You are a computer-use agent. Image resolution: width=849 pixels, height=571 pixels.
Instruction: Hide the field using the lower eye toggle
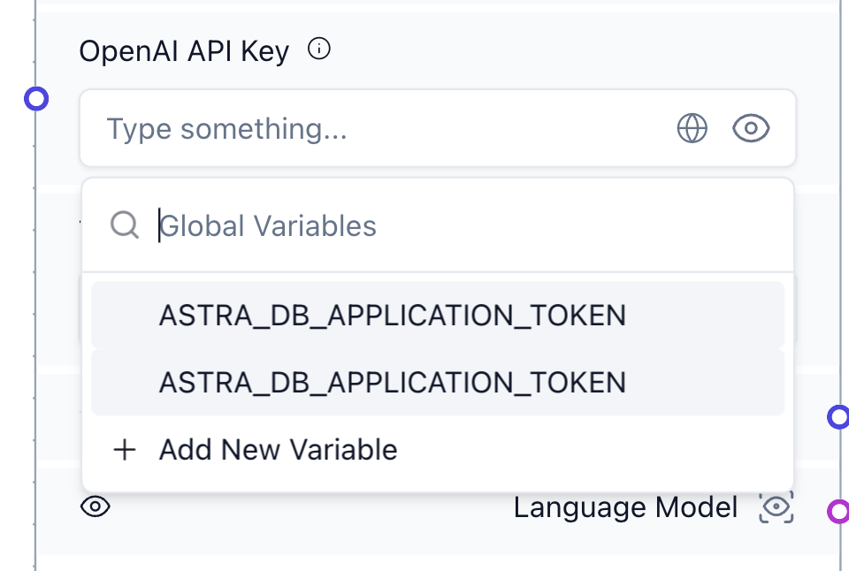coord(97,507)
